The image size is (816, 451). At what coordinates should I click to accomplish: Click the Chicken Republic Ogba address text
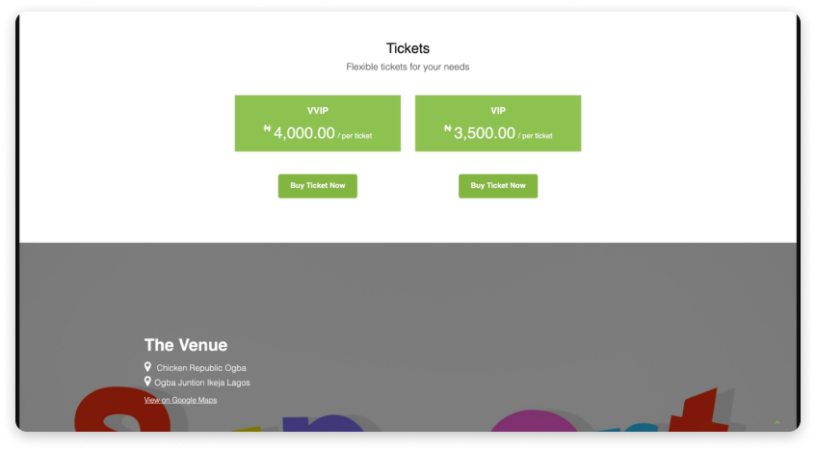tap(200, 368)
